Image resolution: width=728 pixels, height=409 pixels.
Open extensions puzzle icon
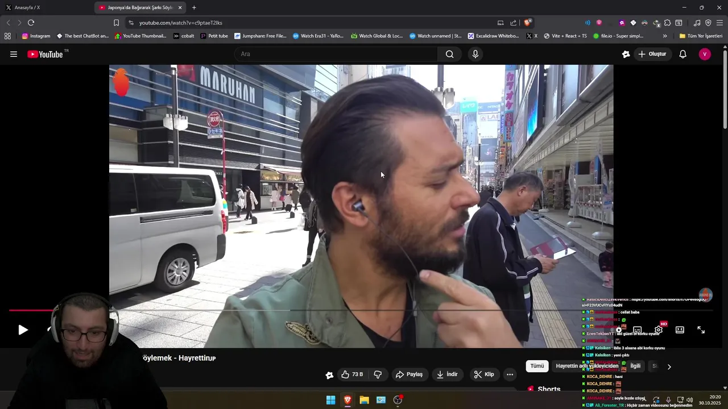tap(668, 23)
